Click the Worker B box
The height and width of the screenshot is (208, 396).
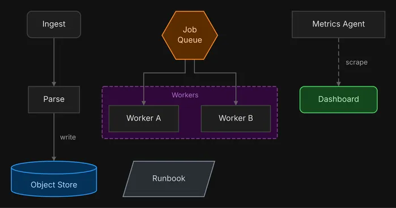click(x=236, y=119)
